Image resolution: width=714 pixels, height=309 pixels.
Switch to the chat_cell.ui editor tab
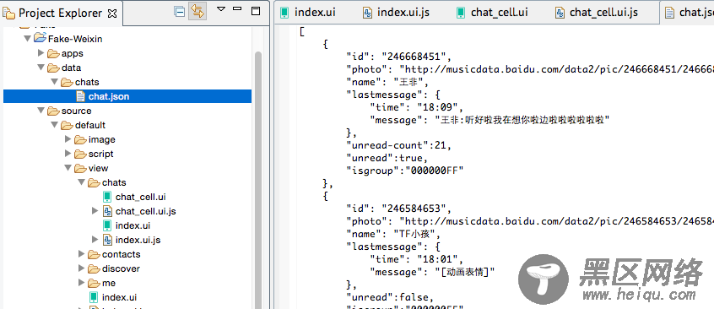(499, 13)
